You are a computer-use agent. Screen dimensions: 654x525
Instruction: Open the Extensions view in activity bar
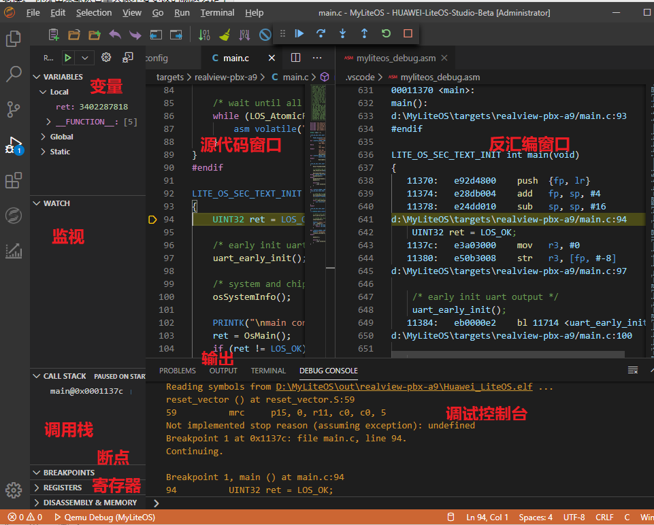pyautogui.click(x=13, y=180)
